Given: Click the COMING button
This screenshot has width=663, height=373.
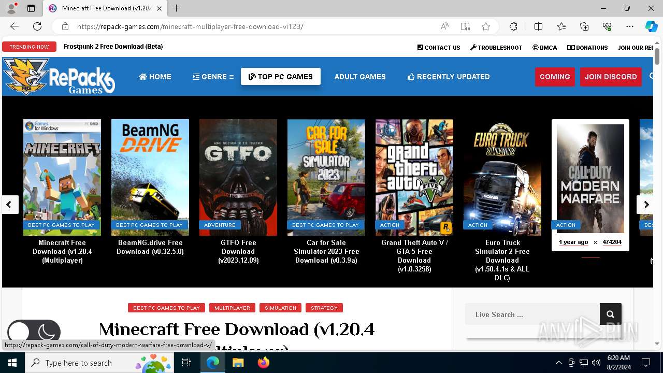Looking at the screenshot, I should 555,77.
